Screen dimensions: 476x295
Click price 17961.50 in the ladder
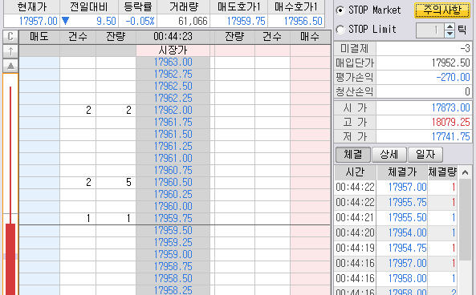click(173, 135)
